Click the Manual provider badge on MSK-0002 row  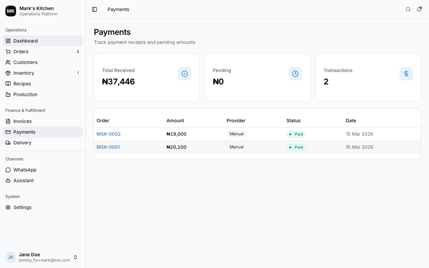point(236,134)
